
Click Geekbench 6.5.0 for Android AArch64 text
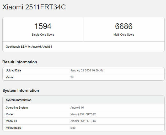(x=29, y=47)
